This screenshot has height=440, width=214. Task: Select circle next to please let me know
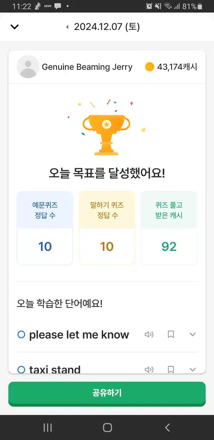coord(21,334)
